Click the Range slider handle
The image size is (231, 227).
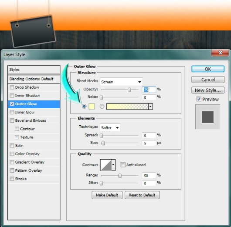120,176
